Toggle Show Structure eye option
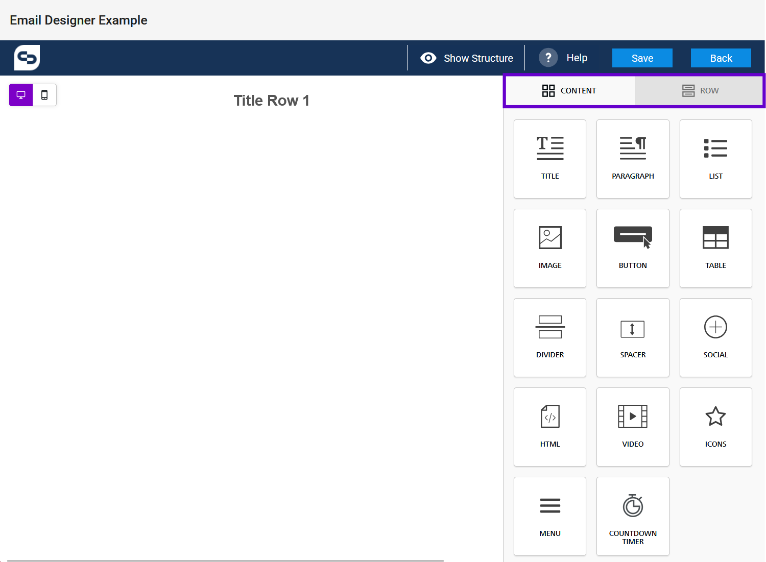 click(x=466, y=58)
